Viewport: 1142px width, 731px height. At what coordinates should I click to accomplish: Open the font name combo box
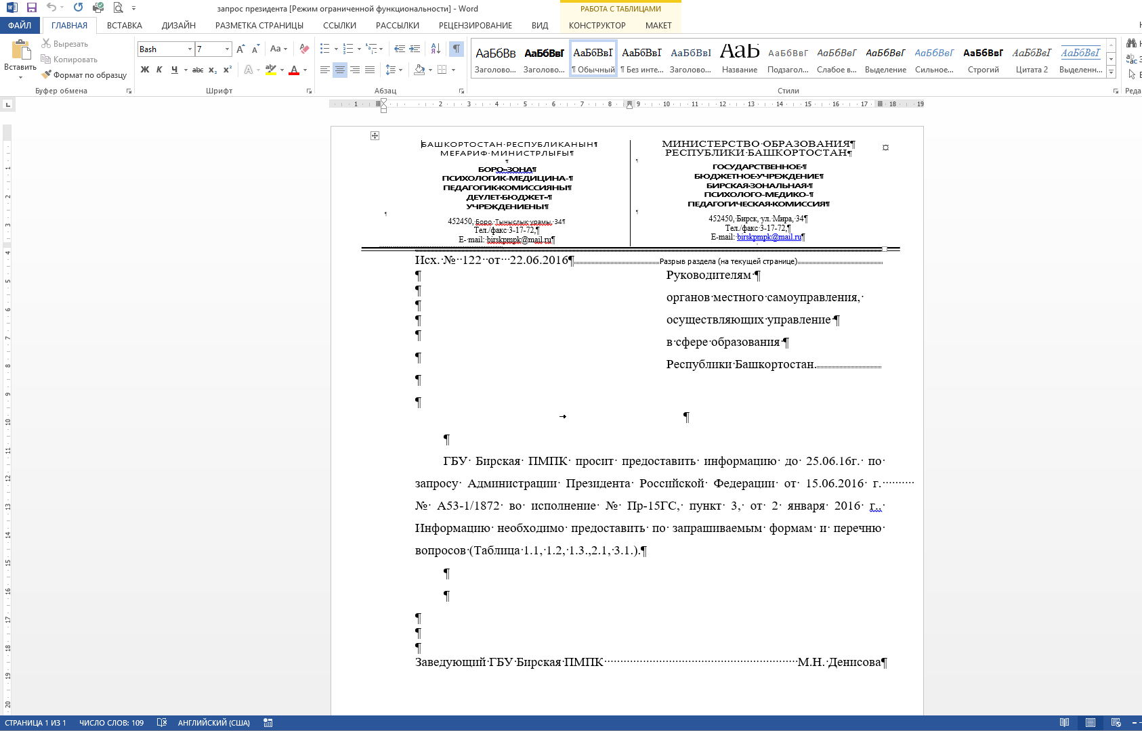166,49
